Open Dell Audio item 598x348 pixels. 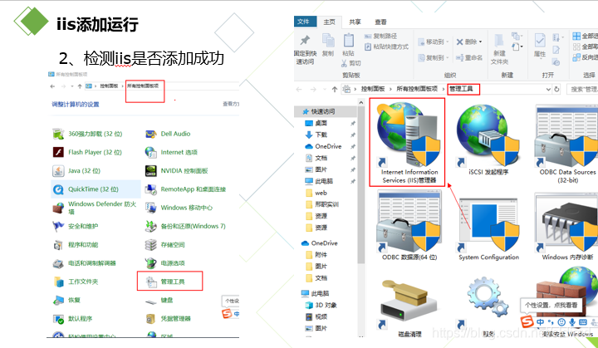(168, 134)
